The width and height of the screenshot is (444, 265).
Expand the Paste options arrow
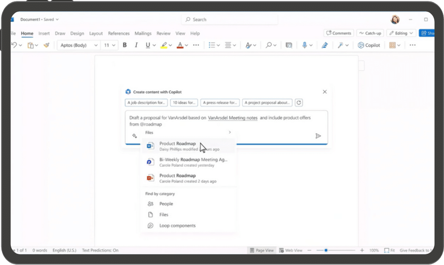36,45
